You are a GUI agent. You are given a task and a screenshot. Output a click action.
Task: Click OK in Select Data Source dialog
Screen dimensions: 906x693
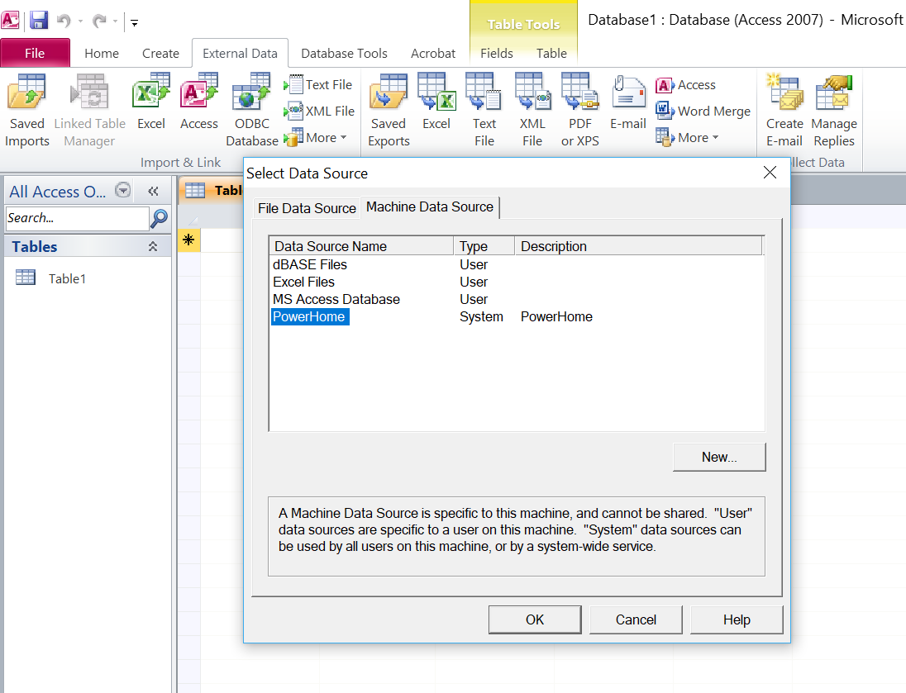pyautogui.click(x=535, y=619)
